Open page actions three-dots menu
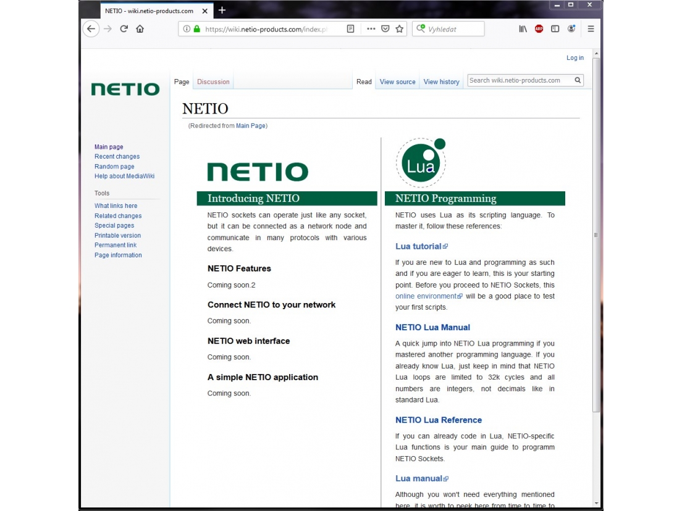 tap(371, 29)
